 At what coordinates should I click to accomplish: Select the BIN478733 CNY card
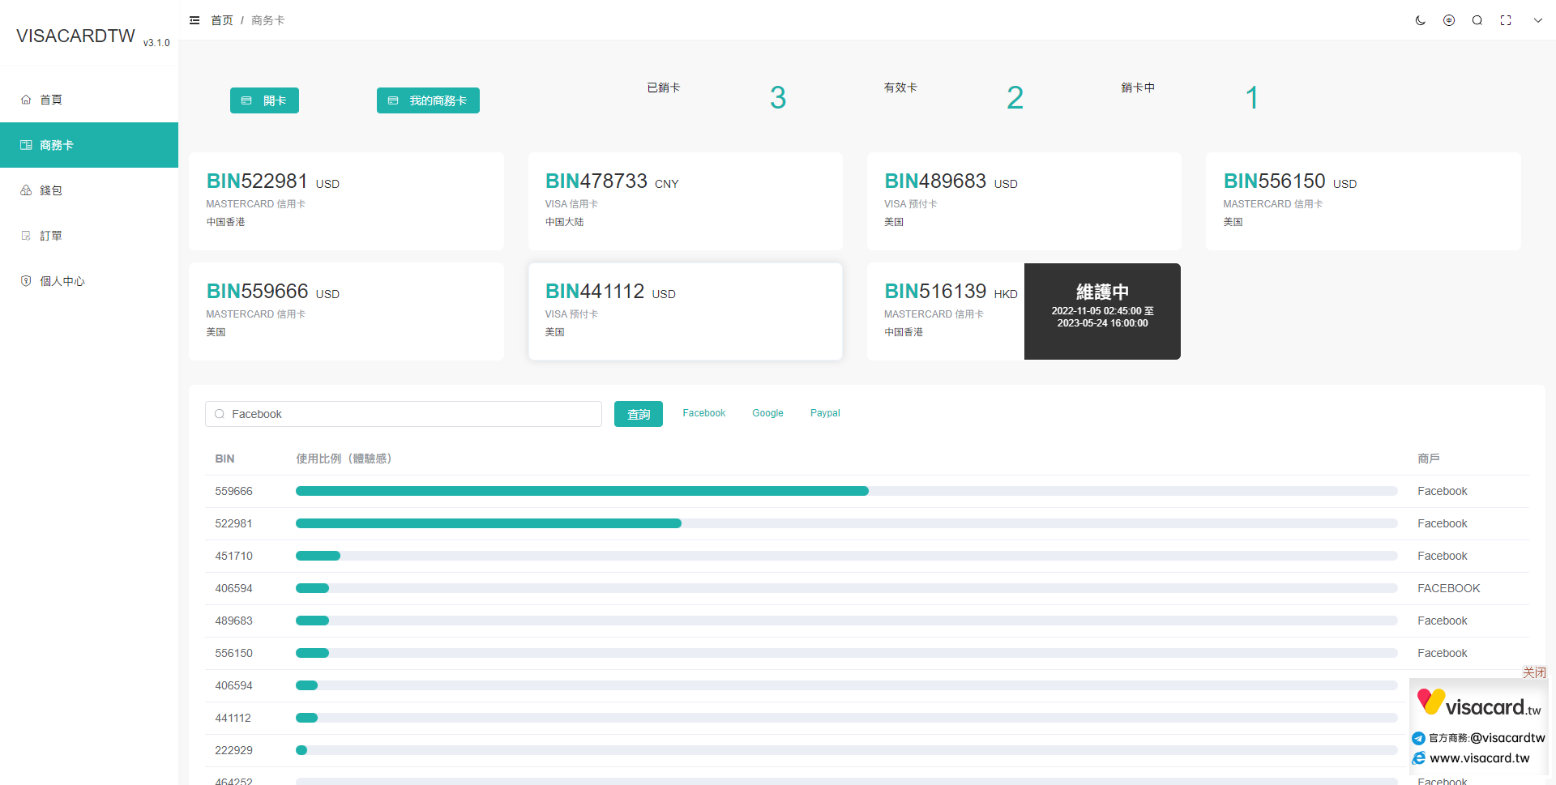[x=685, y=201]
